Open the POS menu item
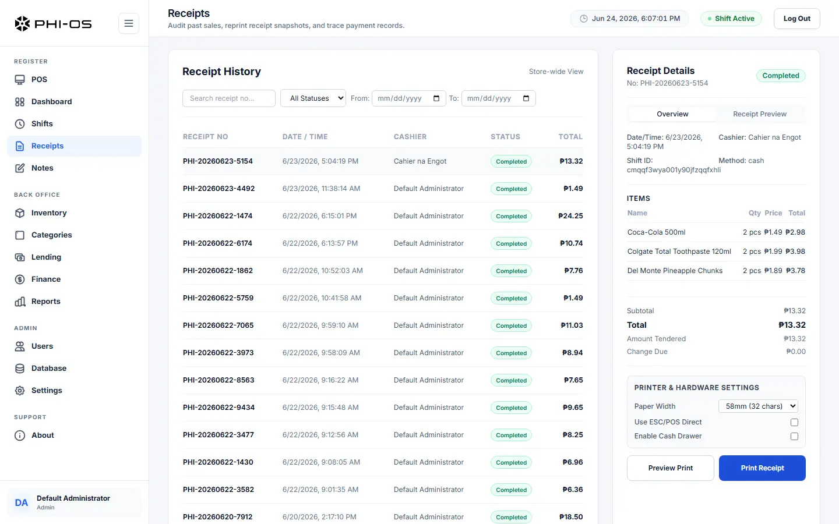Image resolution: width=839 pixels, height=524 pixels. (75, 80)
